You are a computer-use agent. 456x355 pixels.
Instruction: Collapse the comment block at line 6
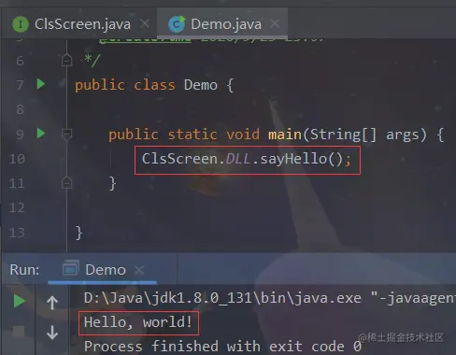(66, 60)
